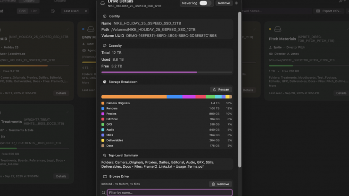
Task: Click the green usage bar on Pitch Materials
Action: click(x=281, y=65)
